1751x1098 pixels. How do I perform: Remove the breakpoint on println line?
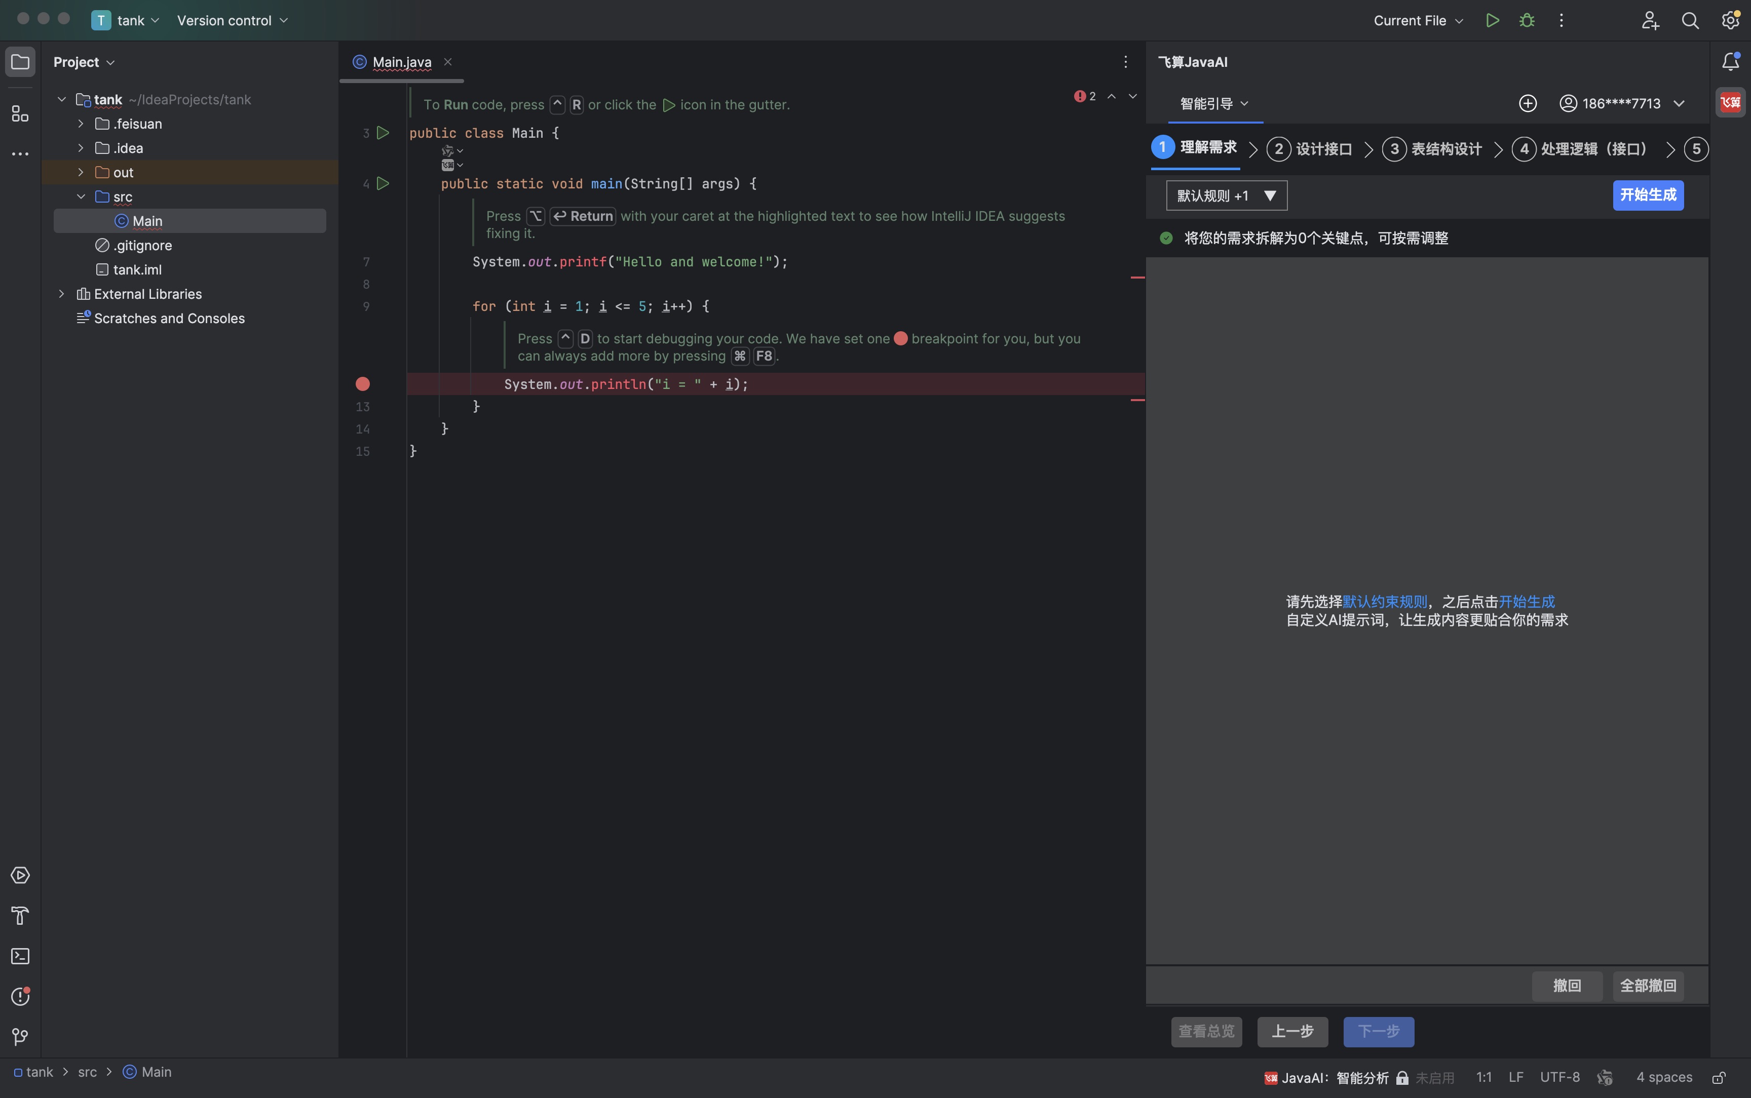[x=362, y=384]
